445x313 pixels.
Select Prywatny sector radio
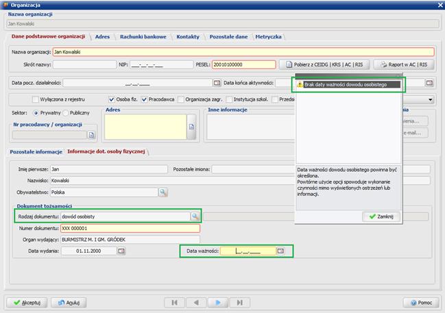(36, 113)
